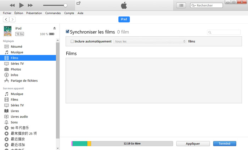Open Résumé in the Réglages sidebar
This screenshot has width=248, height=150.
(x=28, y=47)
